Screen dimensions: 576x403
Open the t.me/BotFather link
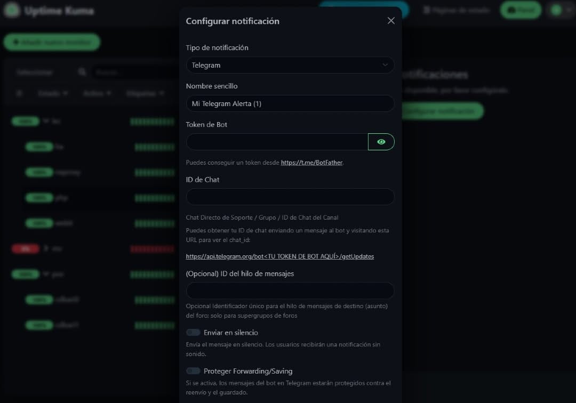click(x=311, y=163)
